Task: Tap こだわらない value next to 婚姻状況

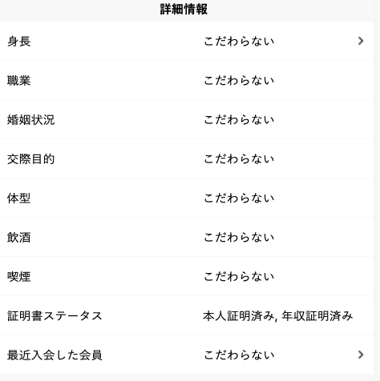Action: [x=239, y=120]
